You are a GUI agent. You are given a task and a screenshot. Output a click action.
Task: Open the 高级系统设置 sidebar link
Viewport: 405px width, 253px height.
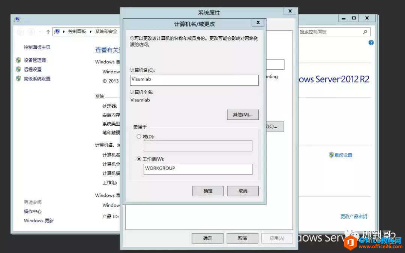[x=37, y=79]
